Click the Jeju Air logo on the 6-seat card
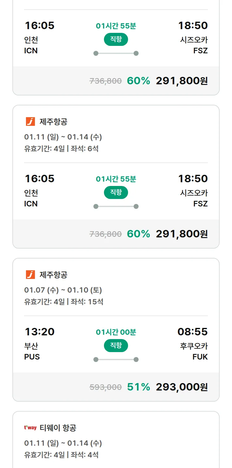 tap(30, 122)
